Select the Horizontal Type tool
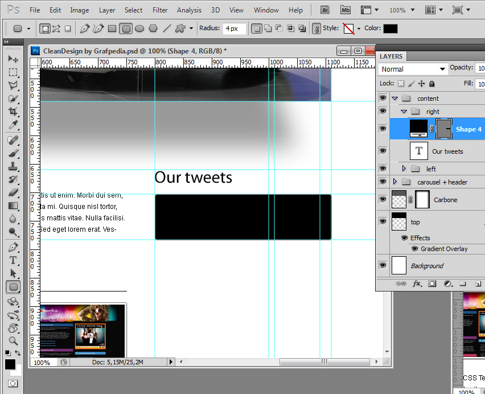 coord(13,260)
